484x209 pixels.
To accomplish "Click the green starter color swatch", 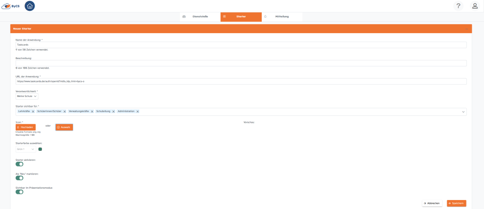I will point(40,149).
